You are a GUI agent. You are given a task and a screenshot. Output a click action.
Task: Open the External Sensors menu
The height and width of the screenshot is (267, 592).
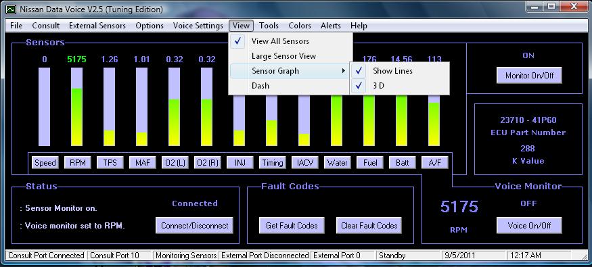pos(97,26)
